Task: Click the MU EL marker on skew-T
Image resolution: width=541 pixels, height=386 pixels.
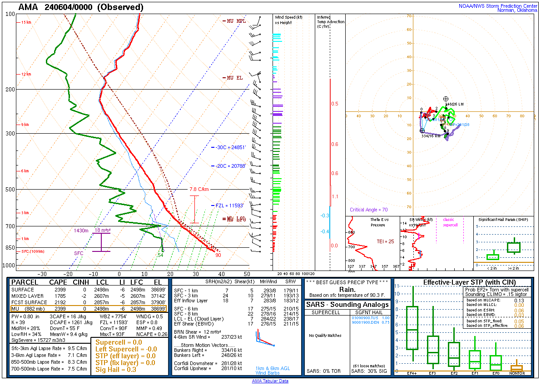Action: [x=233, y=78]
